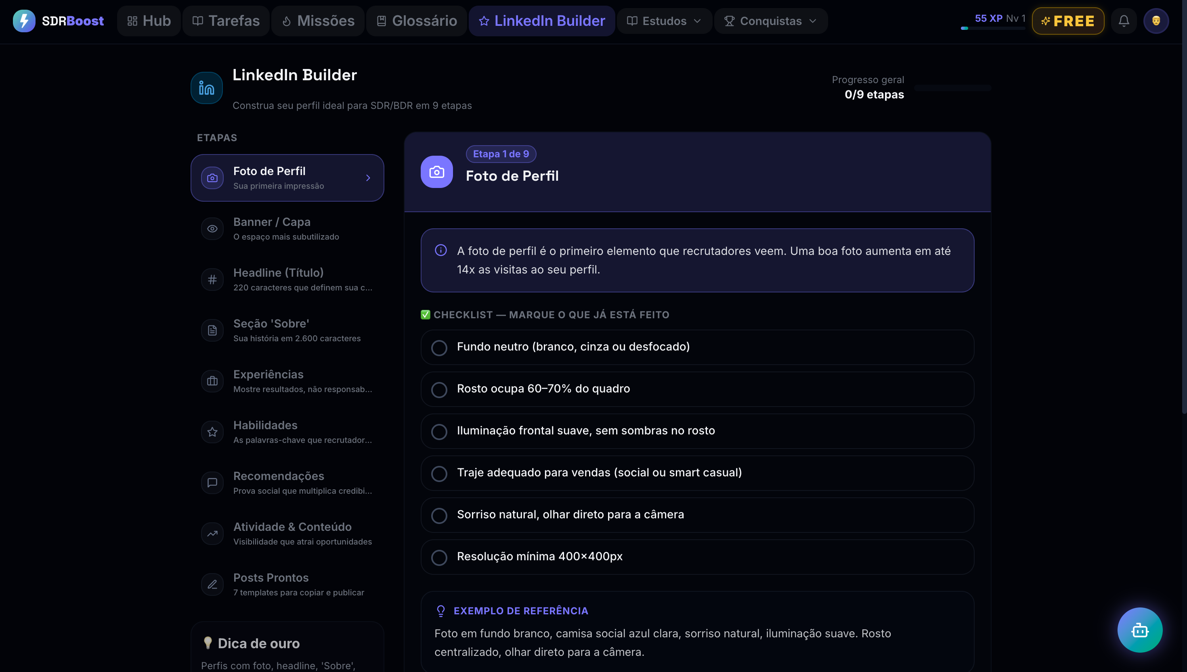1187x672 pixels.
Task: Open the notifications bell
Action: [x=1123, y=21]
